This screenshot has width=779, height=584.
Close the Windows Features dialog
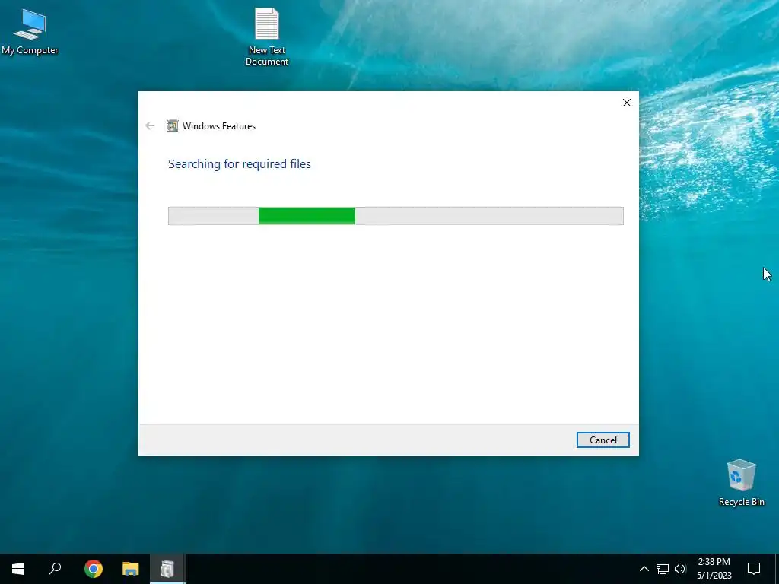click(627, 103)
